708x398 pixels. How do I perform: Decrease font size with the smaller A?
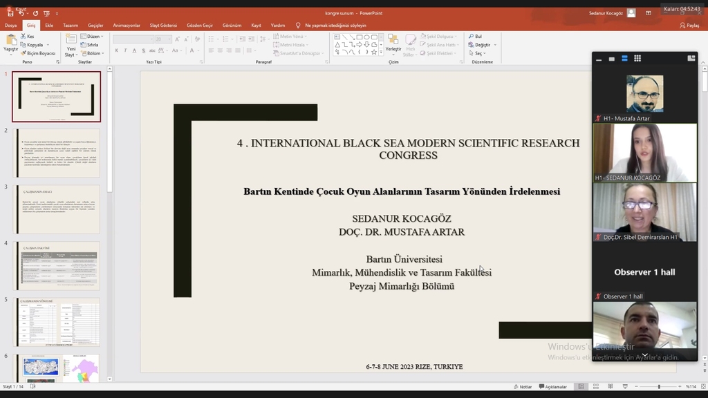pos(186,39)
